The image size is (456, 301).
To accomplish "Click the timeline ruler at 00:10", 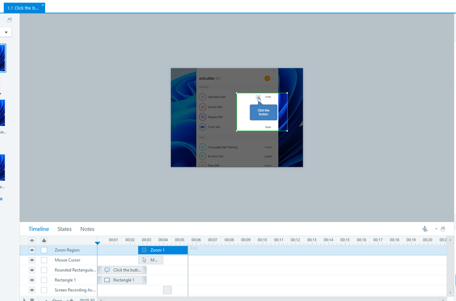I will (x=262, y=240).
